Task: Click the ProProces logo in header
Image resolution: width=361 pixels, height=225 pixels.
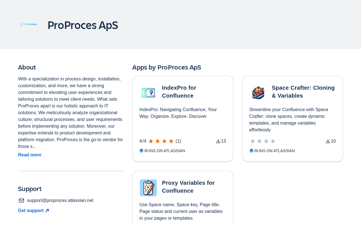Action: click(28, 25)
